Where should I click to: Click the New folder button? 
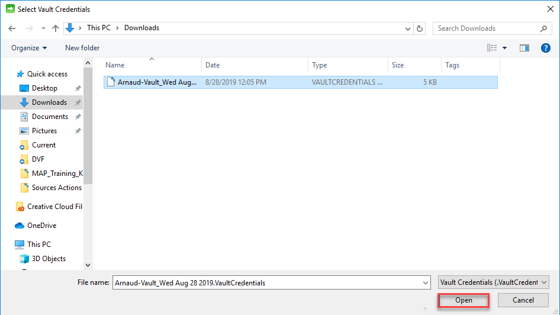pos(82,48)
